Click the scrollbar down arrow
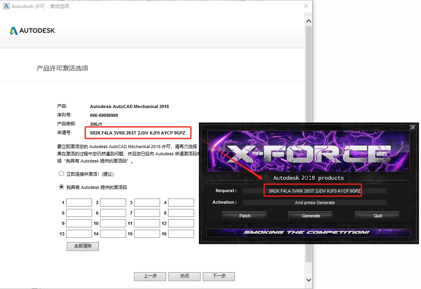The image size is (421, 289). (x=309, y=280)
